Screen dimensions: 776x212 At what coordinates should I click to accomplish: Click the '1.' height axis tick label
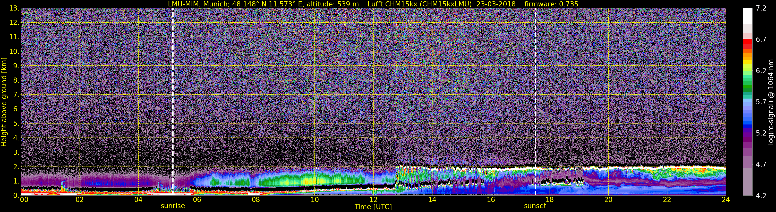click(16, 181)
